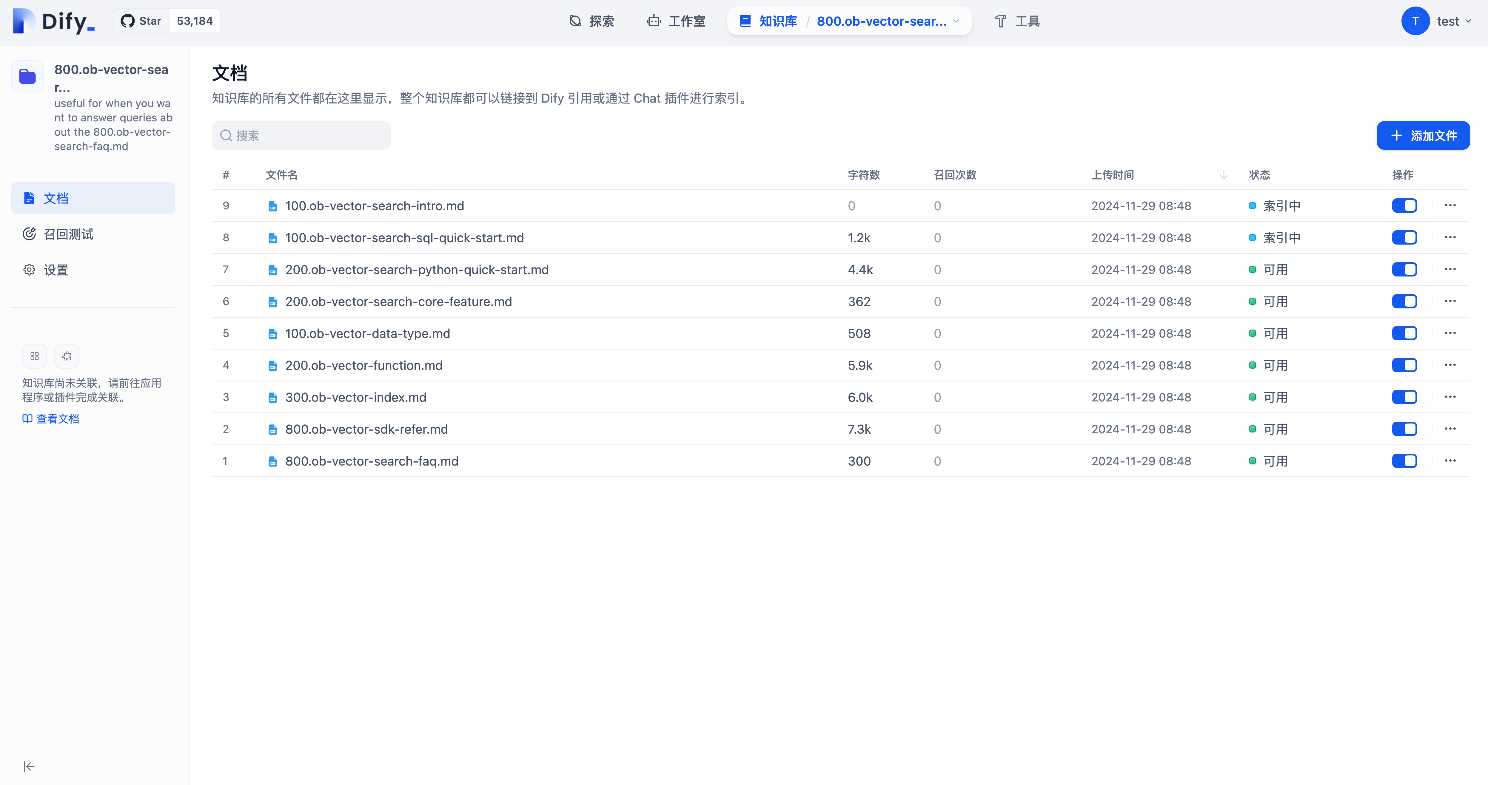Click file icon of 800.ob-vector-sdk-refer.md
The height and width of the screenshot is (785, 1488).
coord(273,429)
